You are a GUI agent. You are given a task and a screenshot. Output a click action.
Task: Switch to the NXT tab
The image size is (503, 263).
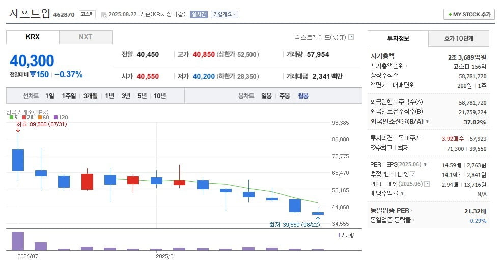pyautogui.click(x=86, y=37)
